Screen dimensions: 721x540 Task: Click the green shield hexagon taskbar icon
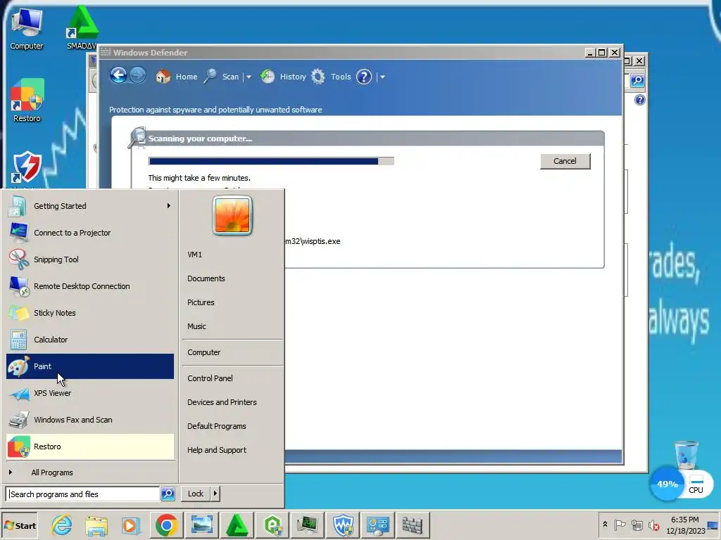(x=272, y=525)
